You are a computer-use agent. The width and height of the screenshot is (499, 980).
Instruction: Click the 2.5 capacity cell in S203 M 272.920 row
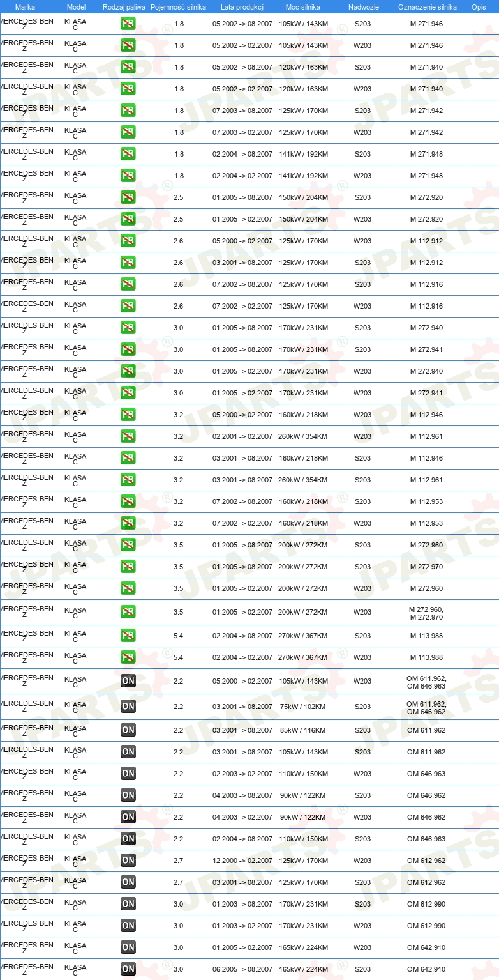click(178, 197)
